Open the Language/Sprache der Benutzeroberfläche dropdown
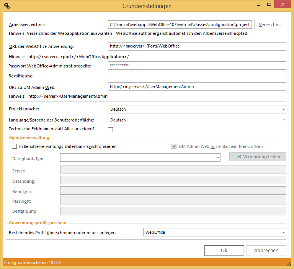This screenshot has width=294, height=269. coord(197,120)
